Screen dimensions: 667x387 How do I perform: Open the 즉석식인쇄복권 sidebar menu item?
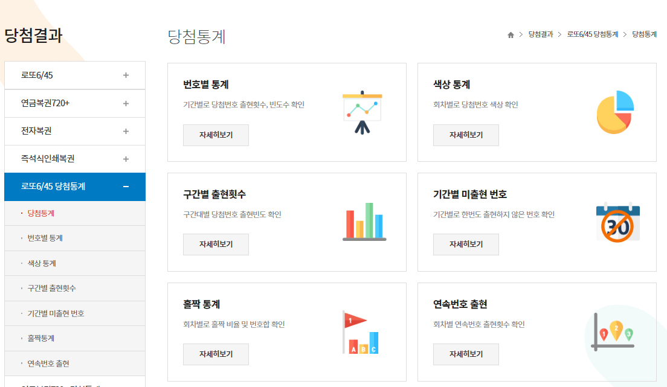[x=75, y=159]
